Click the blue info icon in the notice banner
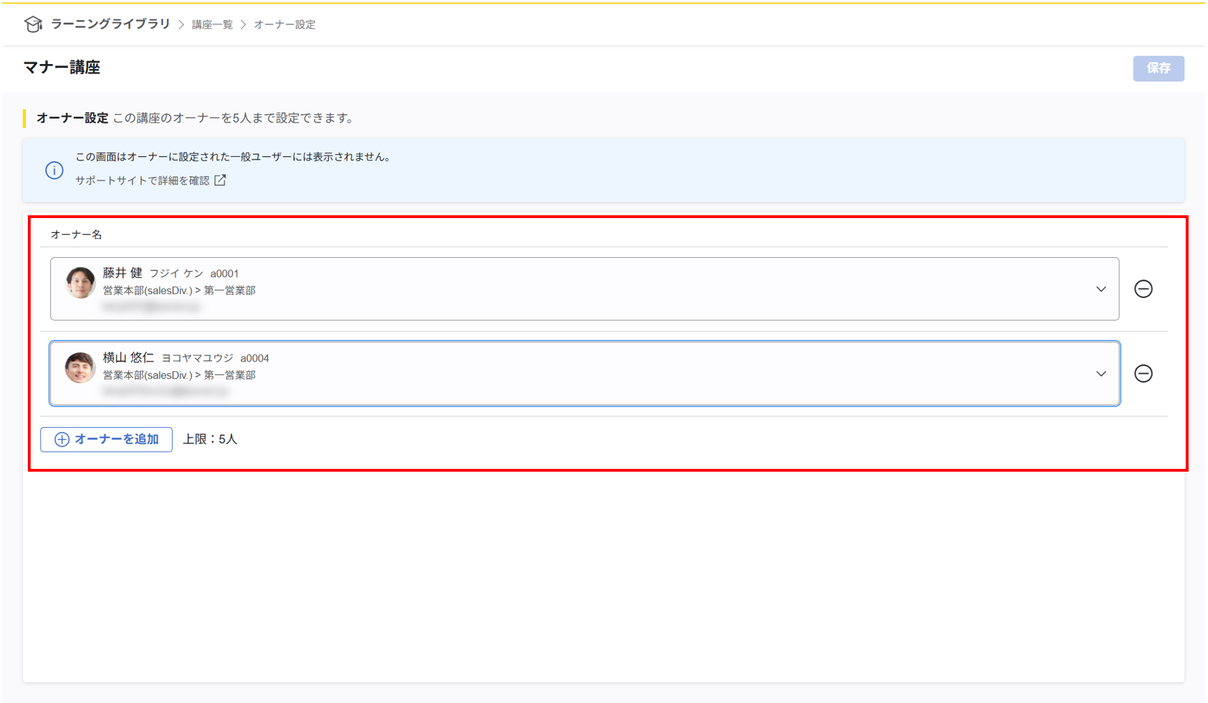The width and height of the screenshot is (1208, 703). 54,170
